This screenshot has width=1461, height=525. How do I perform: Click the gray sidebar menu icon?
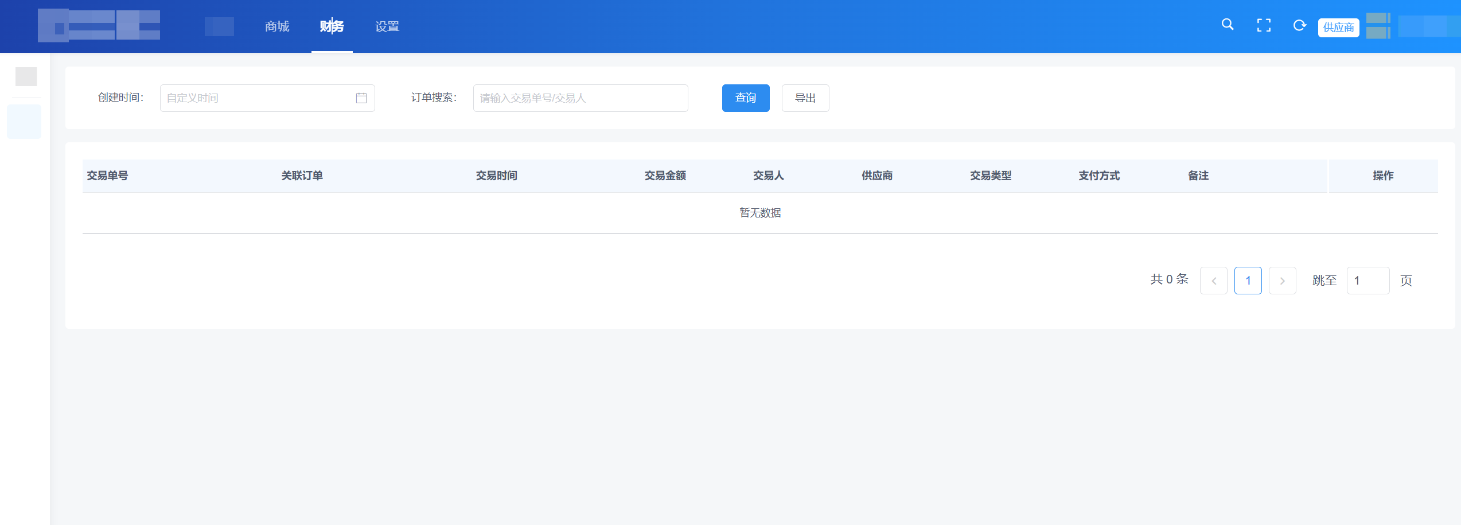26,76
